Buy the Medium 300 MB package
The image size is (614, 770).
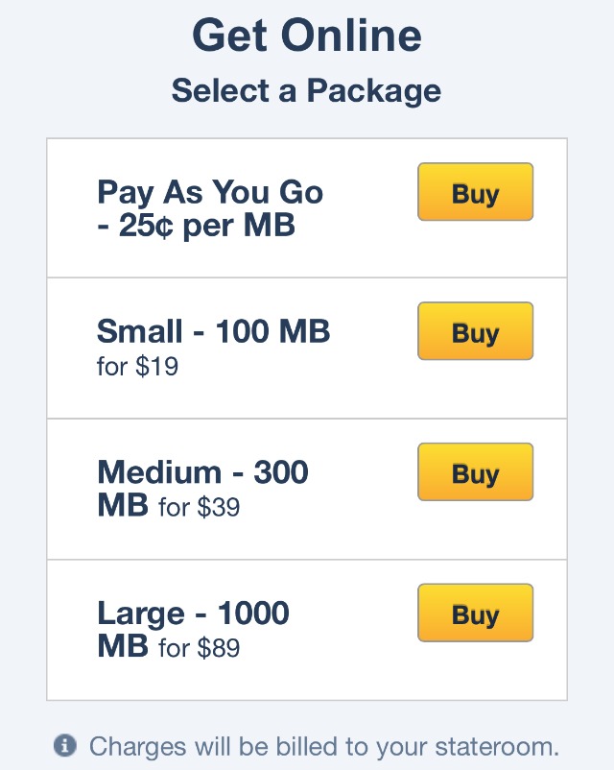475,472
